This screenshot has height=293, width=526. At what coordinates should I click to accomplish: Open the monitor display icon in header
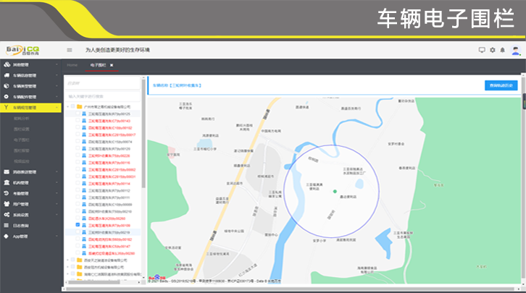click(483, 50)
